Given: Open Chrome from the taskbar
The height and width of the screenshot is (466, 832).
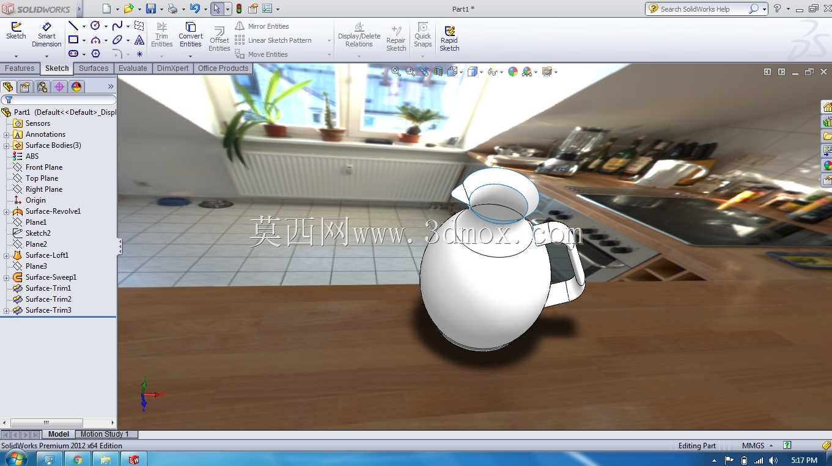Looking at the screenshot, I should click(x=78, y=459).
